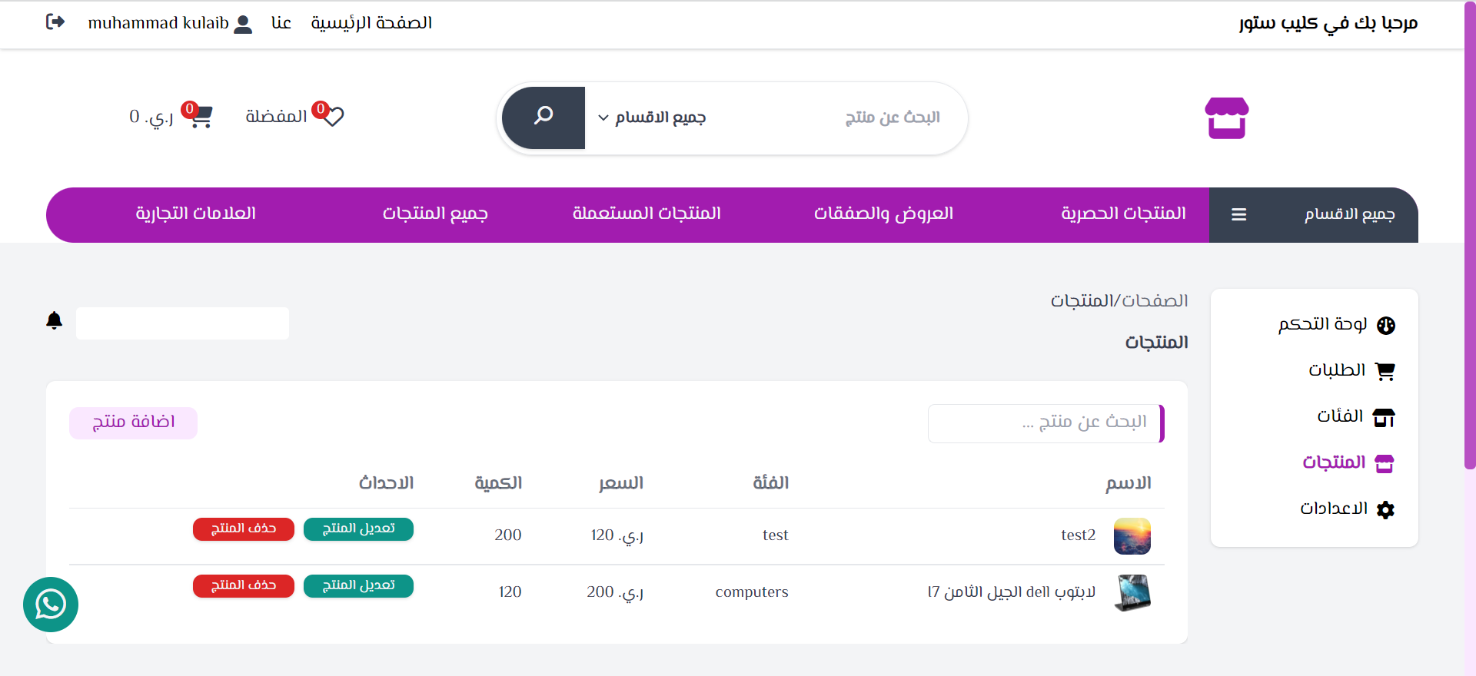Click the hamburger menu icon
This screenshot has height=676, width=1476.
point(1239,215)
